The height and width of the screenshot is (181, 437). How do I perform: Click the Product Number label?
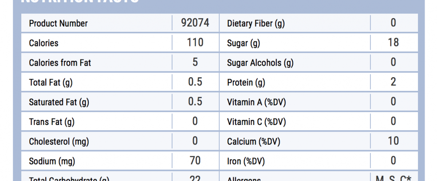pos(58,23)
